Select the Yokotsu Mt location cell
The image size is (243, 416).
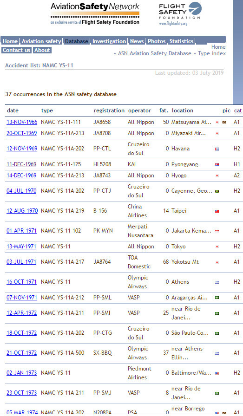click(x=185, y=262)
